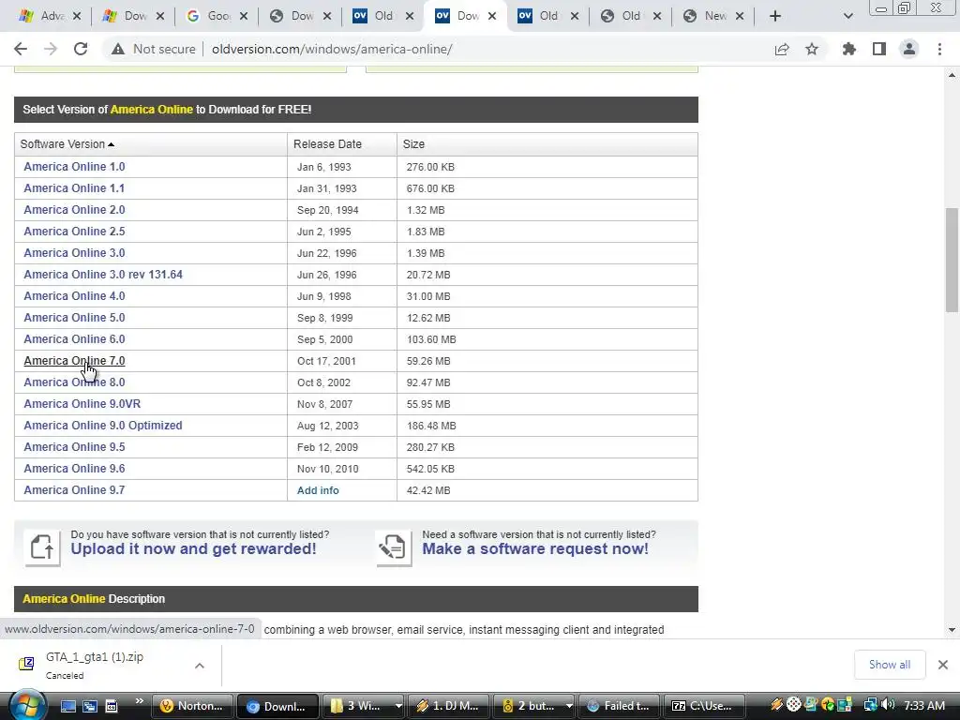960x720 pixels.
Task: Open America Online 9.0 Optimized link
Action: pos(103,425)
